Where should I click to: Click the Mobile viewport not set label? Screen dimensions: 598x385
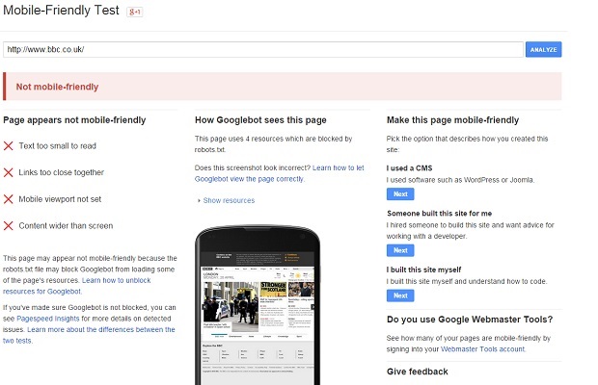[60, 199]
